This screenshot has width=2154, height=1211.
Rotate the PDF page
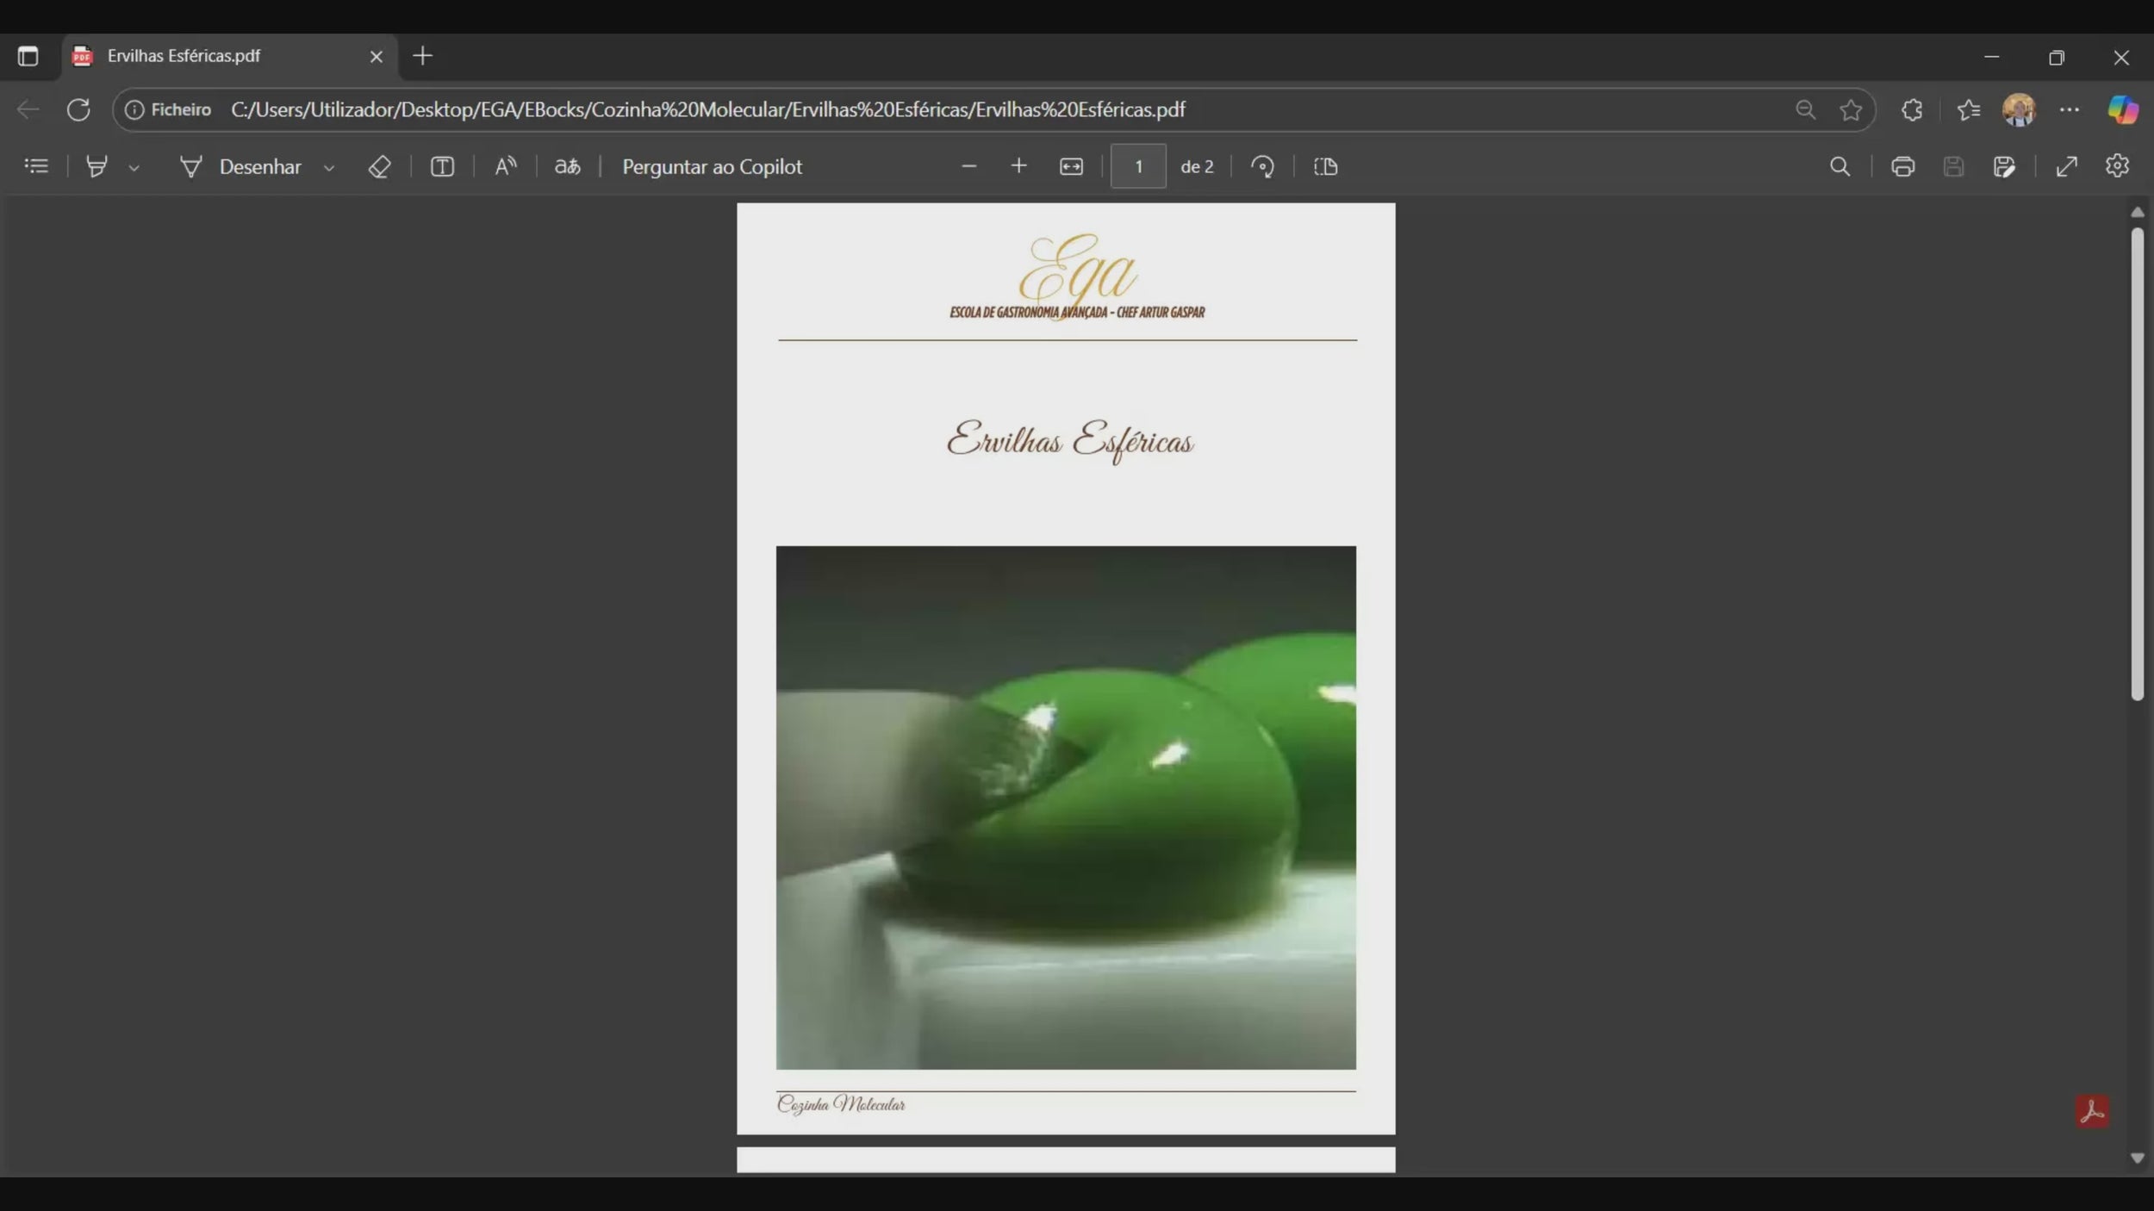click(x=1263, y=166)
